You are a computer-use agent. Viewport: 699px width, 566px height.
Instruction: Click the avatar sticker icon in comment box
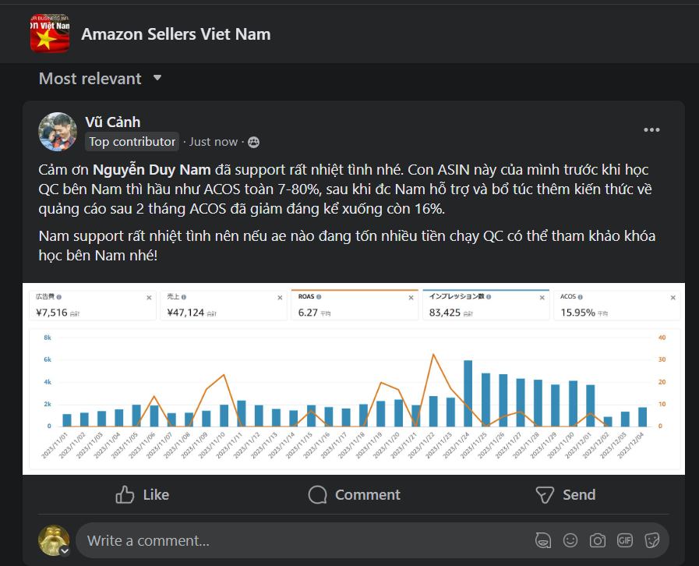click(543, 540)
